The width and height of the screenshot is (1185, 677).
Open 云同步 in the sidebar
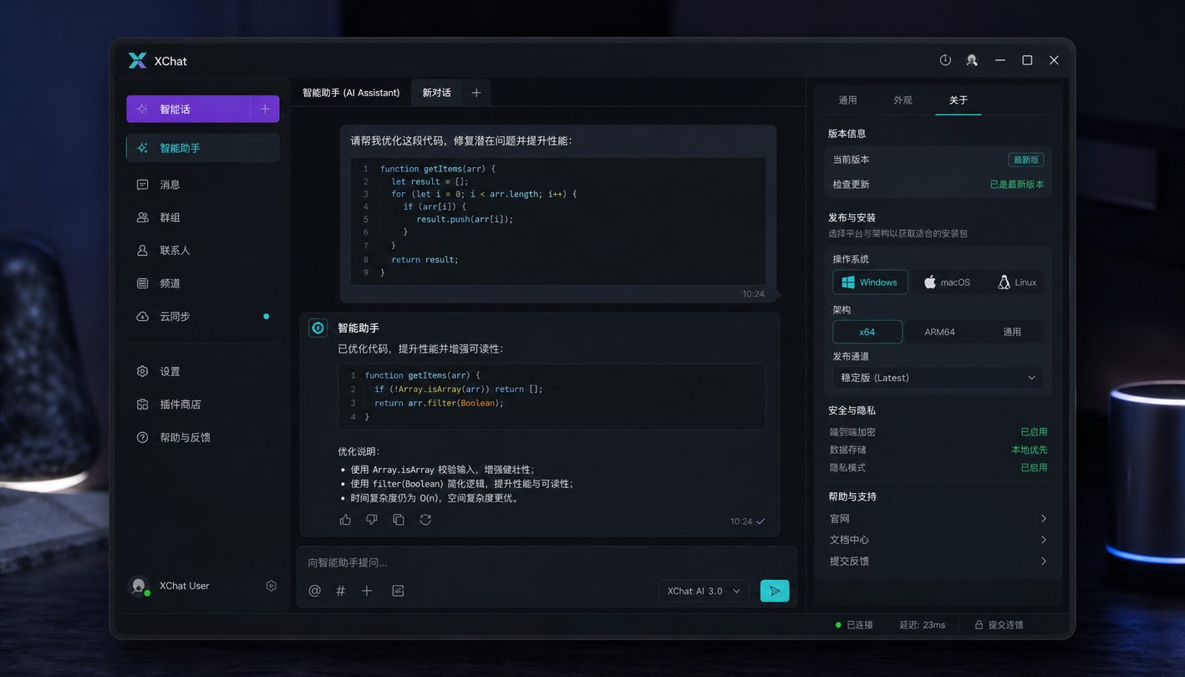203,316
